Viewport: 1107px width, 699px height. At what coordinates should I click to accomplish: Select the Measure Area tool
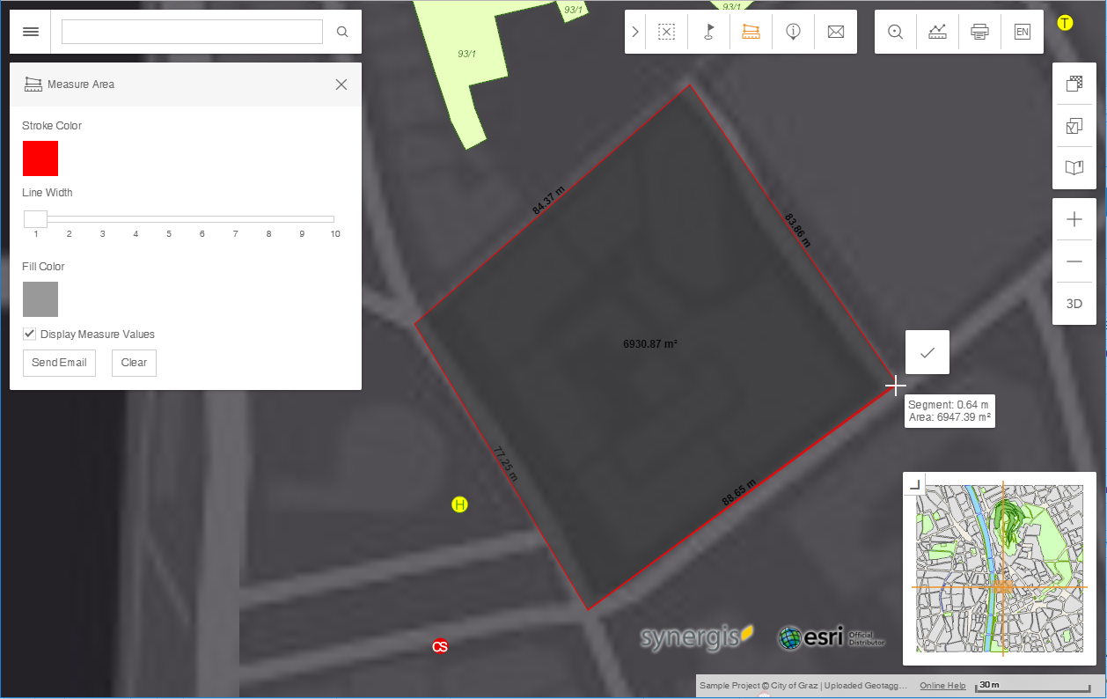(x=751, y=31)
